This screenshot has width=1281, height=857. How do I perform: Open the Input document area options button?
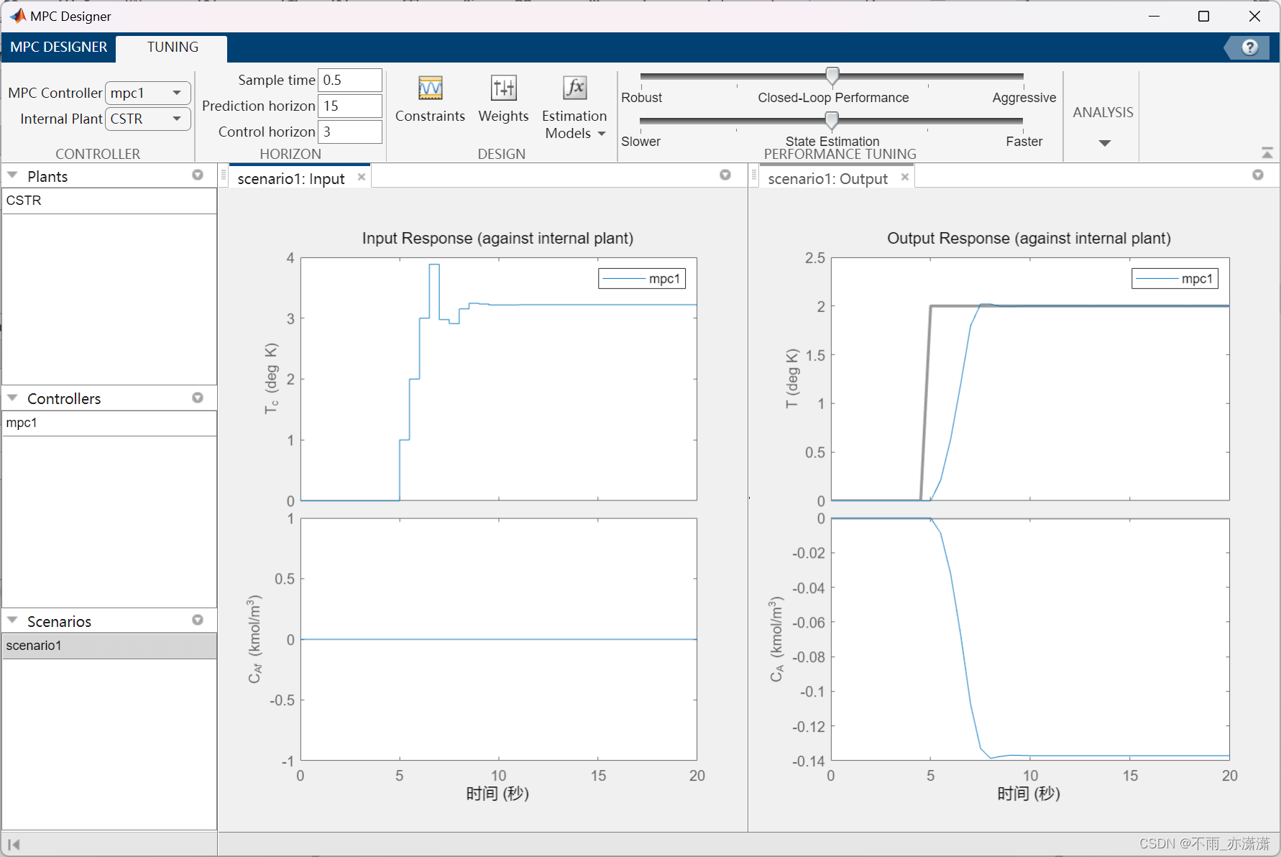725,175
